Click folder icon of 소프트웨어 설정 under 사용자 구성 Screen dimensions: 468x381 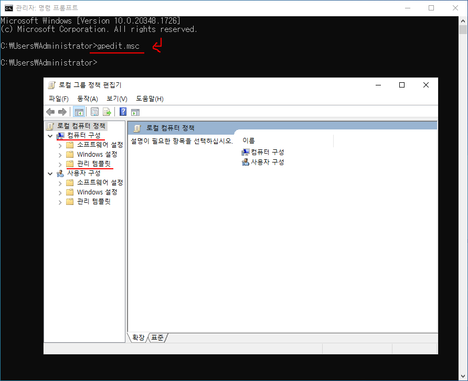[70, 183]
